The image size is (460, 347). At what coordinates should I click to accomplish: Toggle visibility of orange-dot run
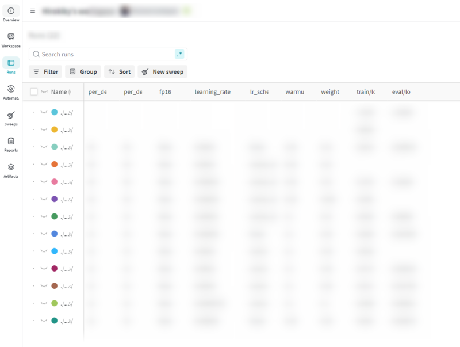(44, 164)
